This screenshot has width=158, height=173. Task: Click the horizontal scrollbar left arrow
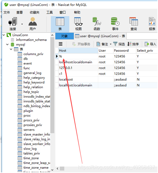tap(58, 169)
